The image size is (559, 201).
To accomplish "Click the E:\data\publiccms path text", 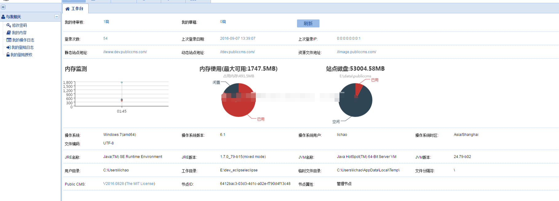I will [x=355, y=76].
